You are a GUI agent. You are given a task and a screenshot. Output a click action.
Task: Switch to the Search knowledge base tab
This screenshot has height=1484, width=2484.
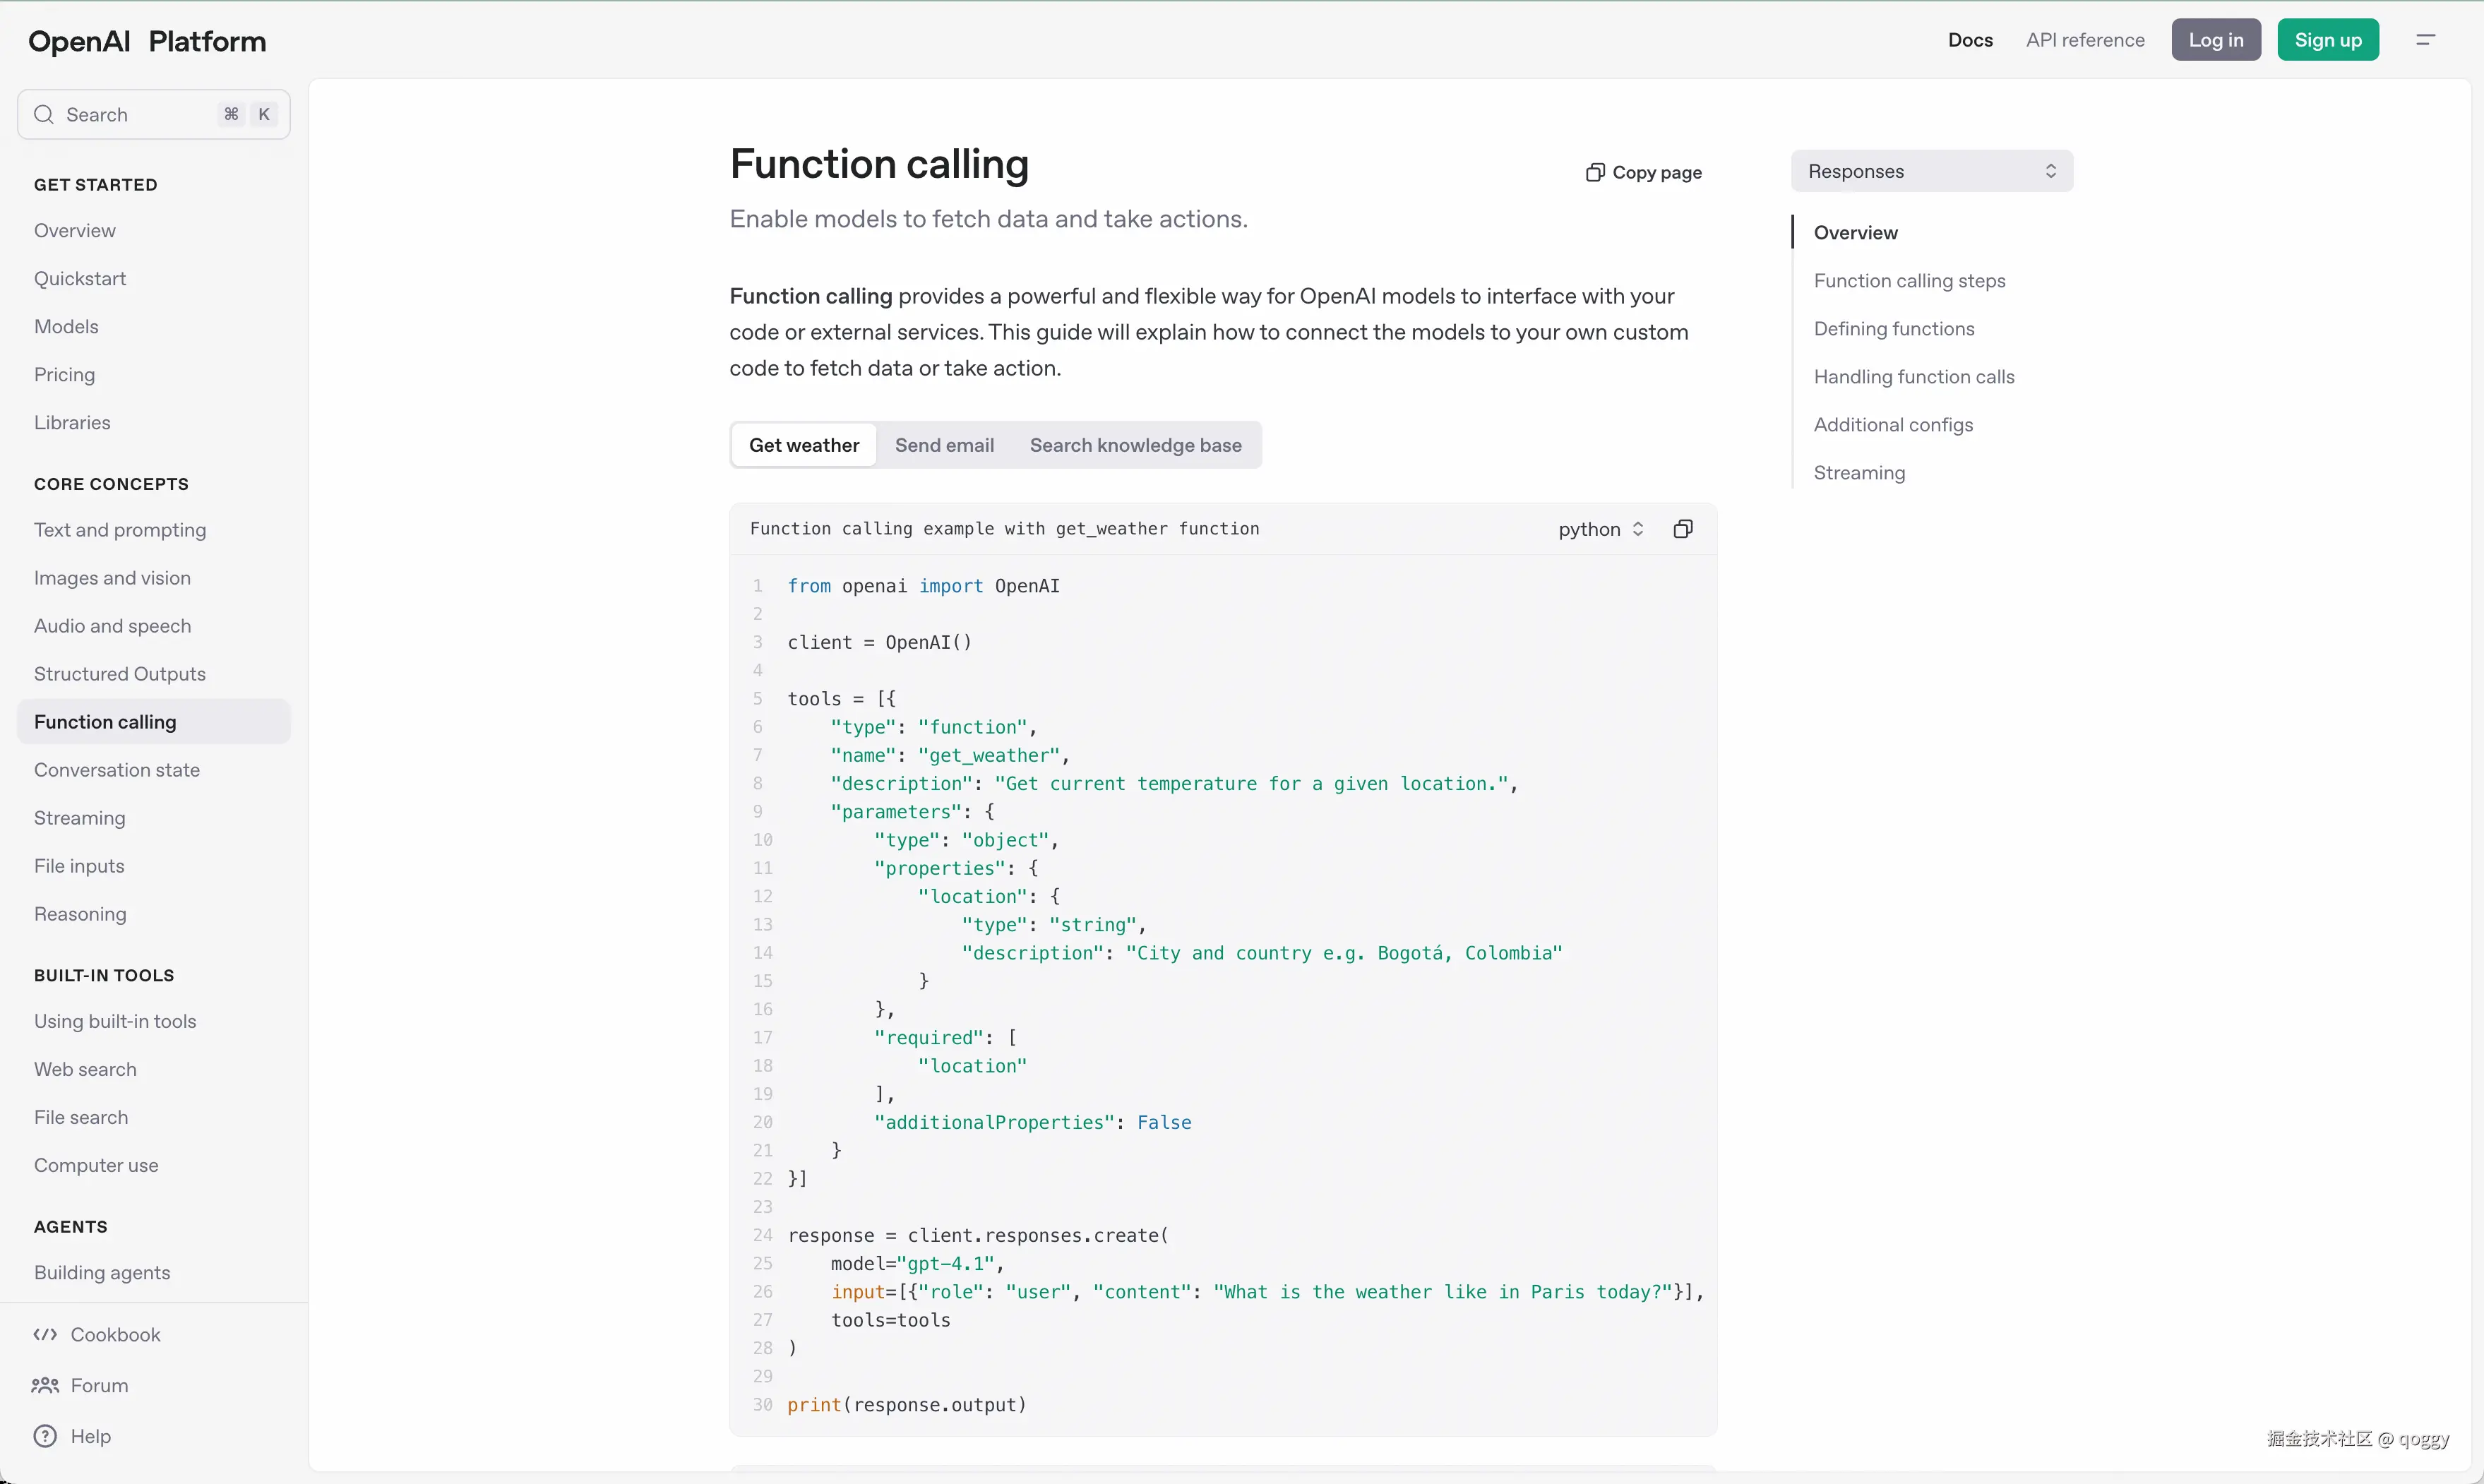click(x=1135, y=444)
